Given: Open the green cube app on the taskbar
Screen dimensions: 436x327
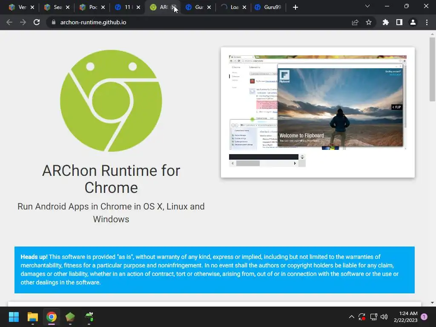Looking at the screenshot, I should 70,317.
